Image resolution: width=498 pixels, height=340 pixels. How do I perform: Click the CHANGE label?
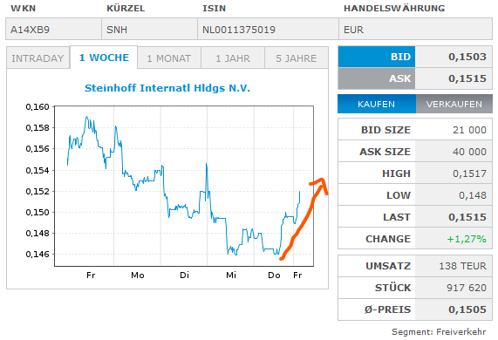pos(388,239)
